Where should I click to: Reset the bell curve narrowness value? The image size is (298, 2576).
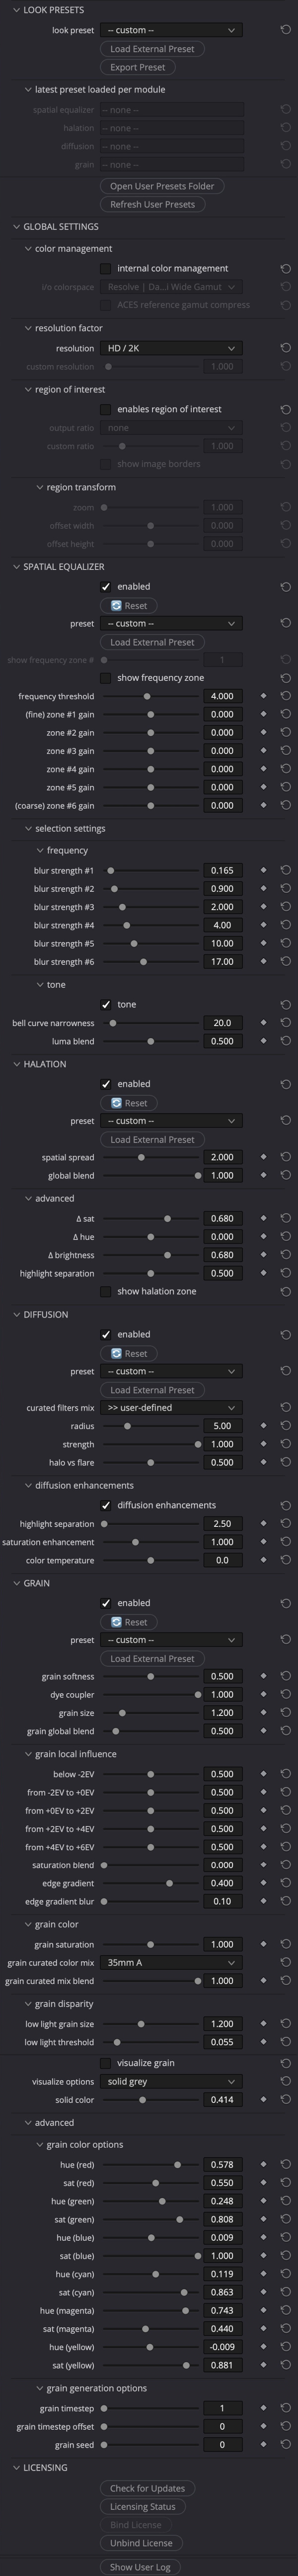[x=285, y=1023]
